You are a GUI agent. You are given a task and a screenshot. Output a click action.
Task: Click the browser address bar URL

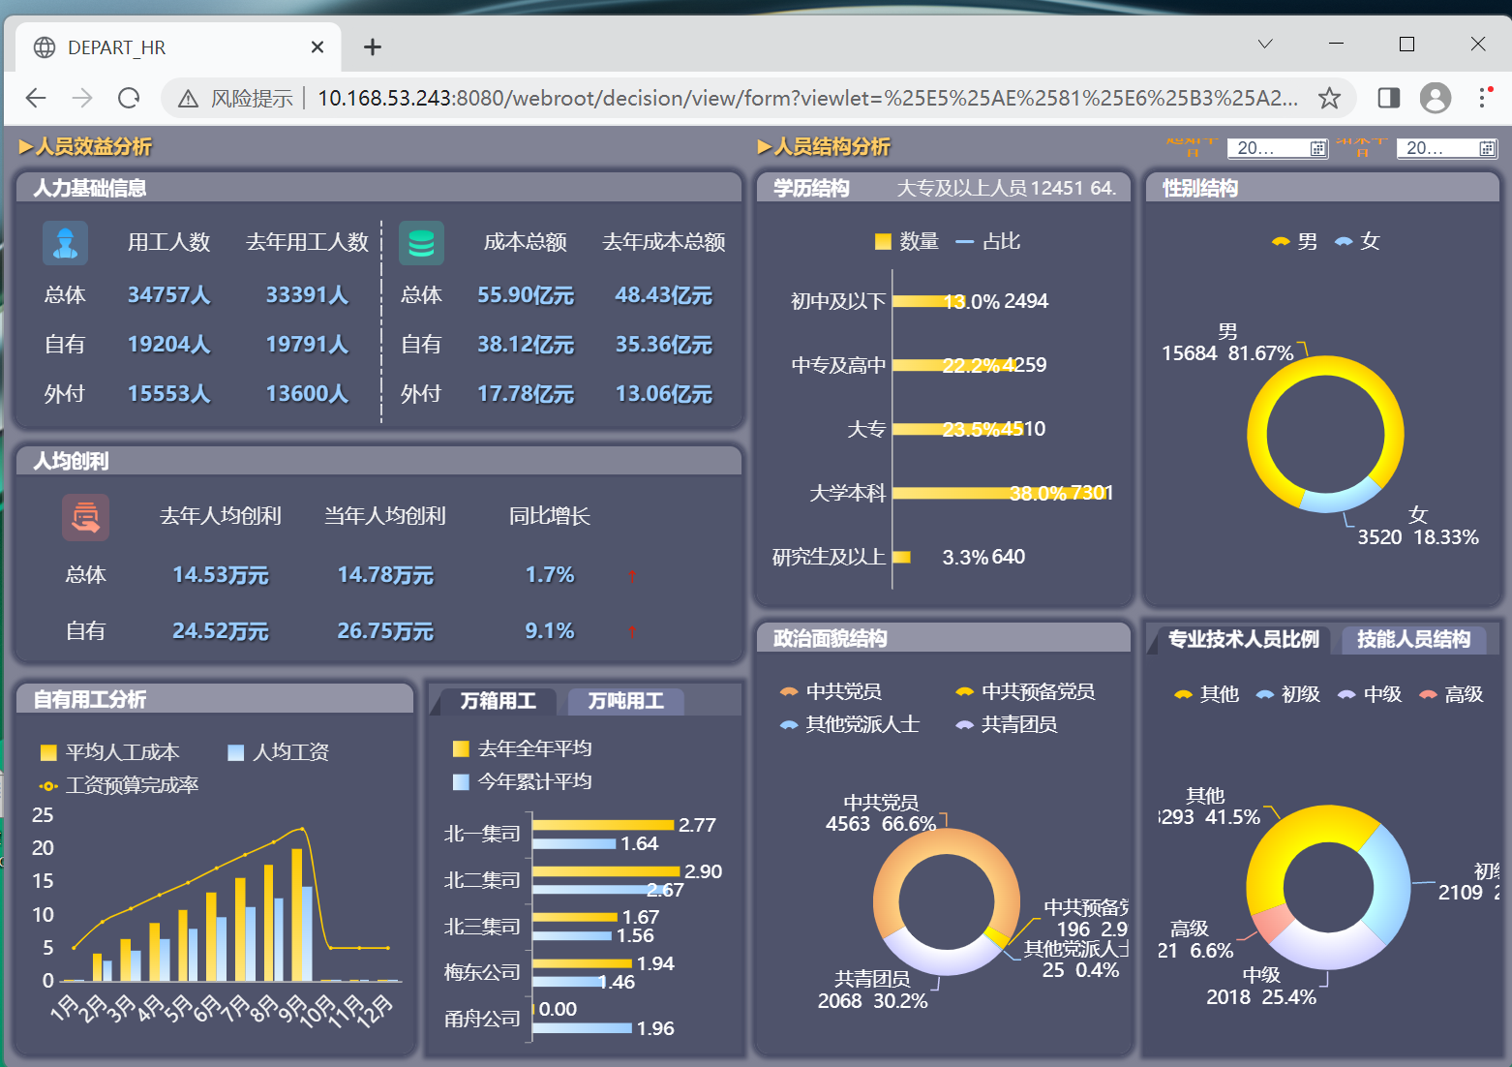(807, 98)
